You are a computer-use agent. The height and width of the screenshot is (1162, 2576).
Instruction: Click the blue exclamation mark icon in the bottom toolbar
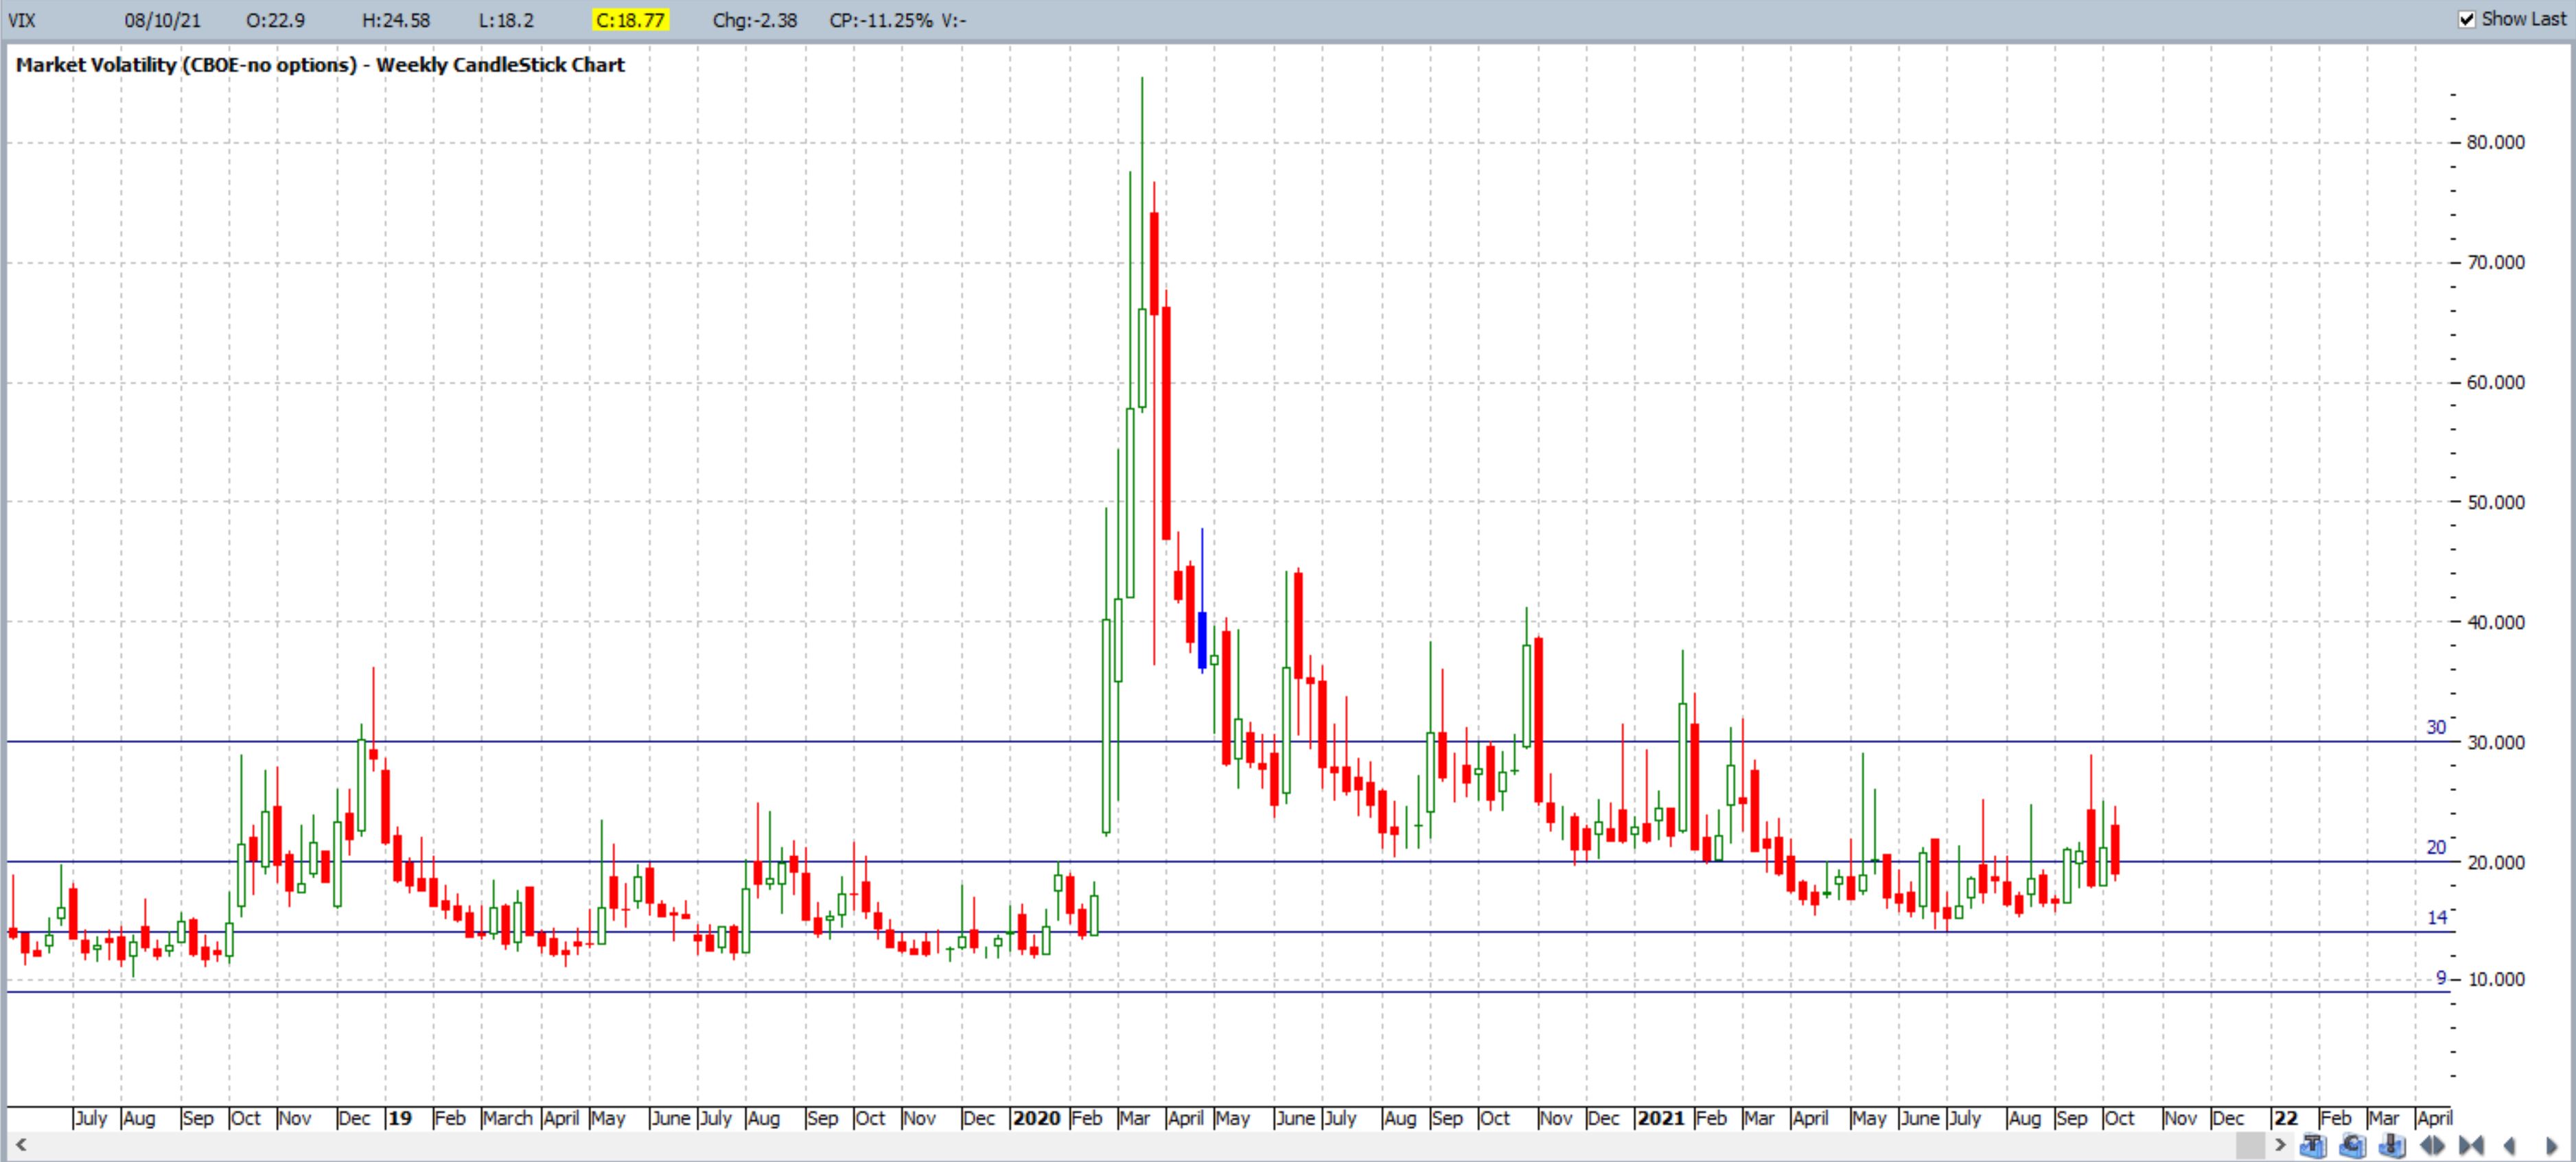(x=2392, y=1145)
